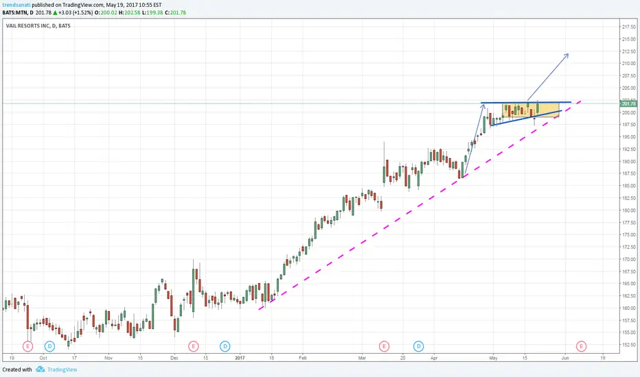
Task: Click the 185.00 price axis label
Action: click(x=628, y=186)
